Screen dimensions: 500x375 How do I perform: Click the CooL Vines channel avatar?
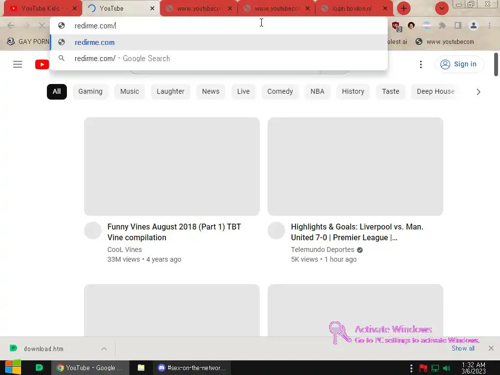93,230
